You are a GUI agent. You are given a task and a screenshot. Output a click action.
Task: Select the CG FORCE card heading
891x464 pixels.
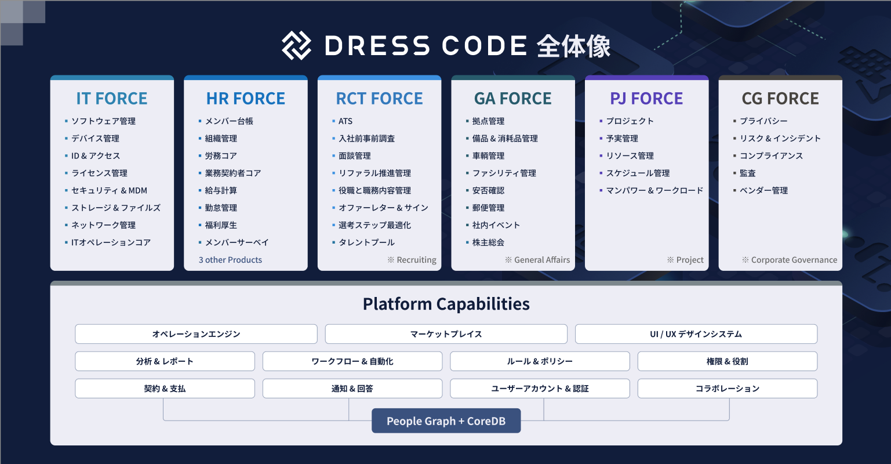click(x=780, y=99)
